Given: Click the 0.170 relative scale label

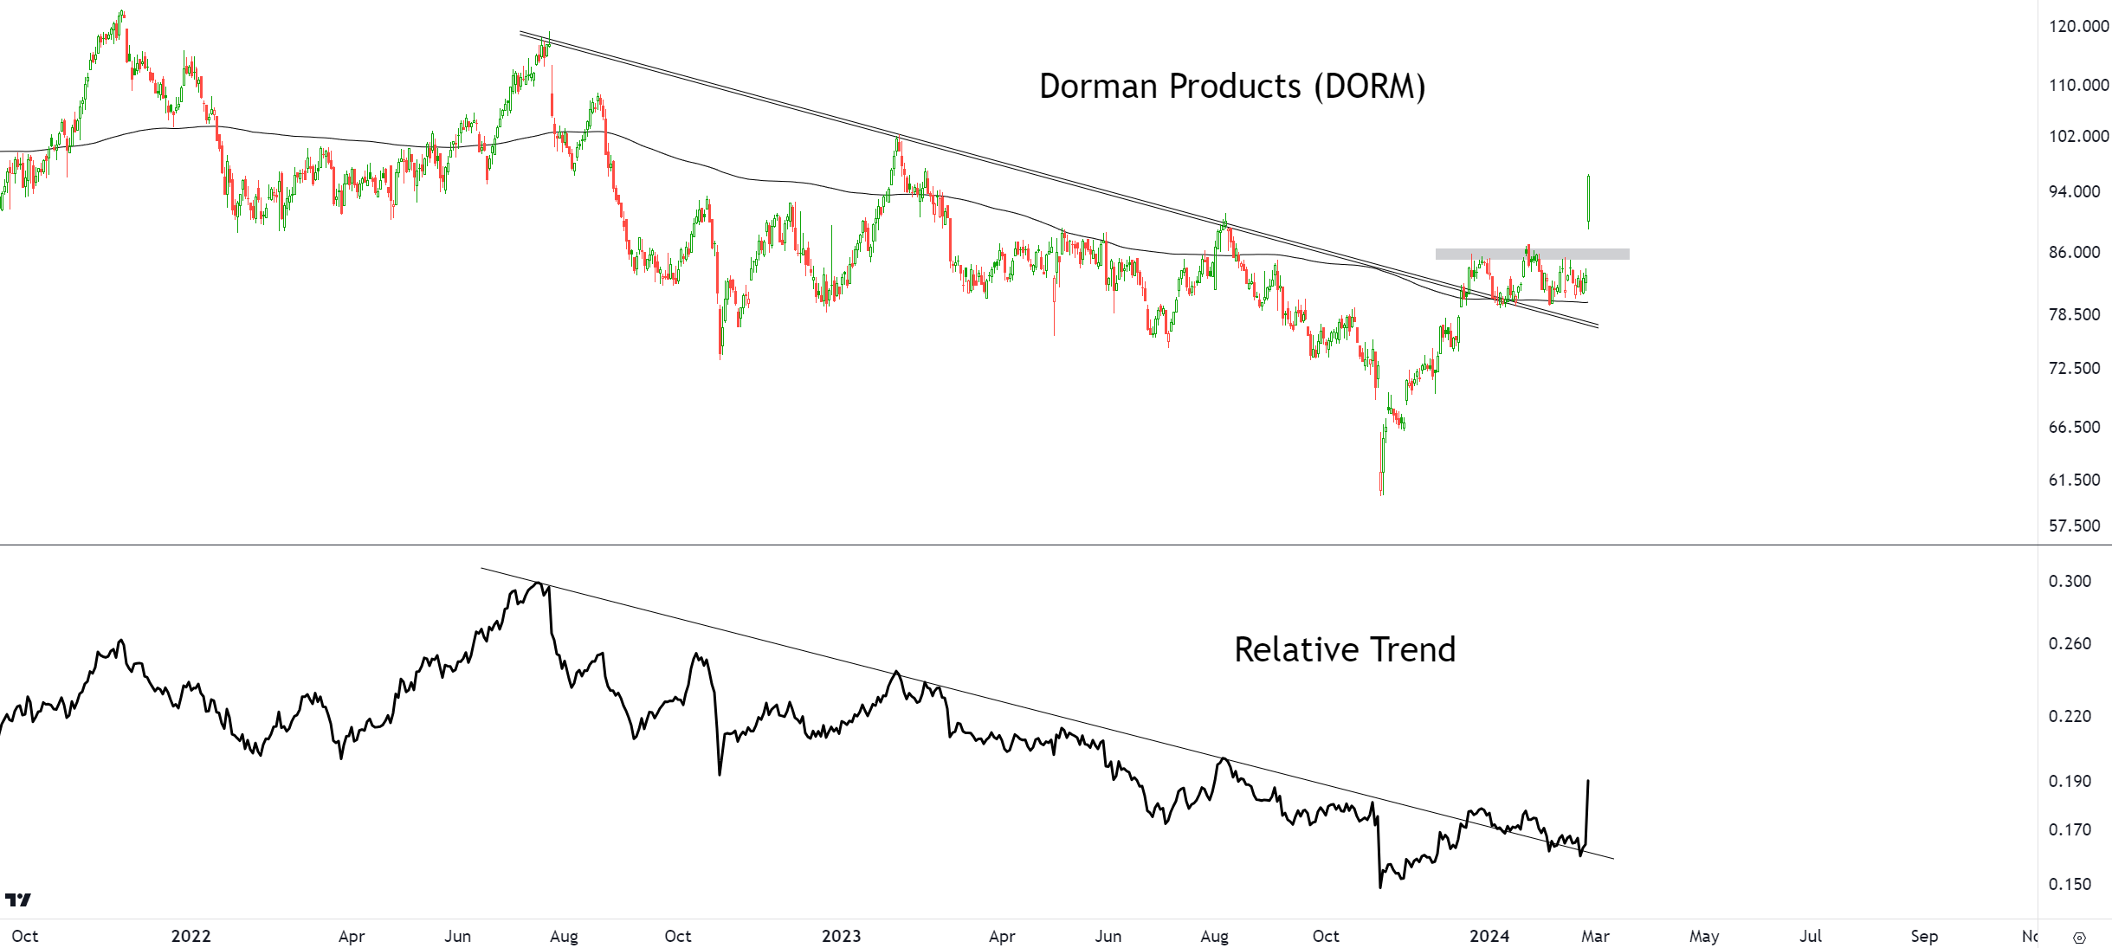Looking at the screenshot, I should point(2070,829).
